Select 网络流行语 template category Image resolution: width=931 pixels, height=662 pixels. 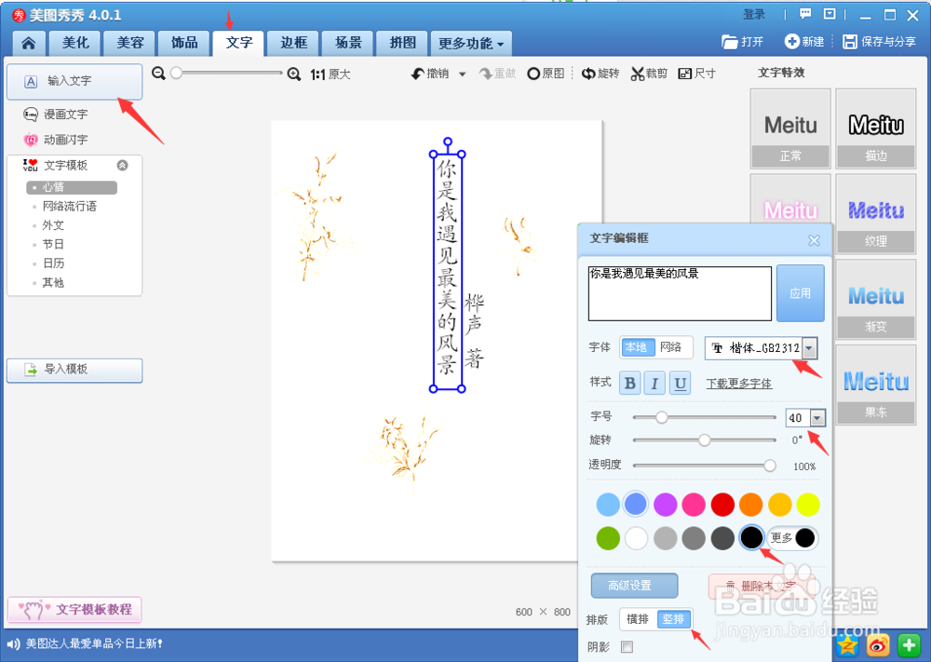[x=69, y=207]
